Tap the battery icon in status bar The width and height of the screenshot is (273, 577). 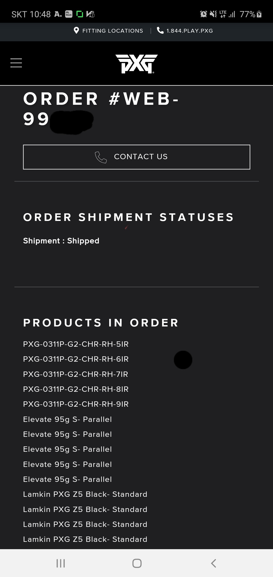259,14
